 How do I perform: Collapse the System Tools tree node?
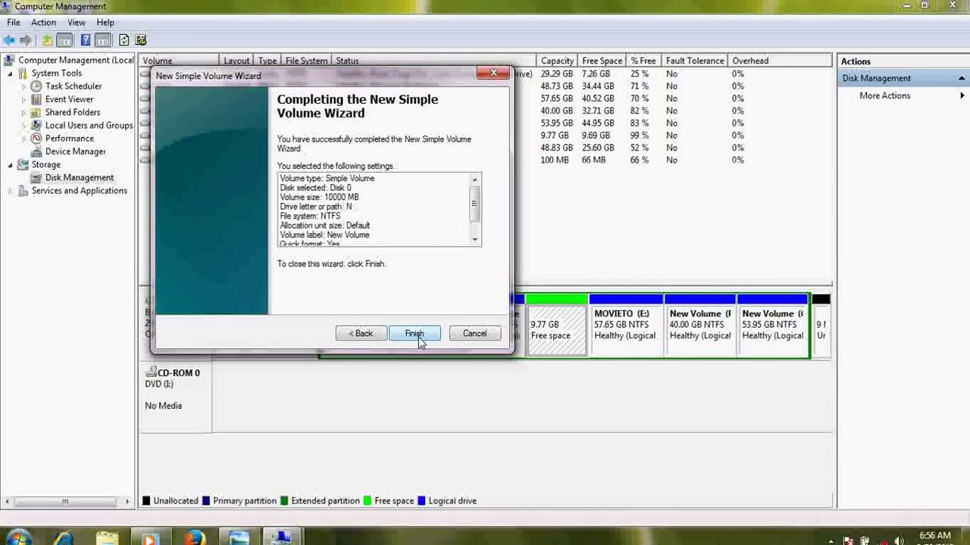[10, 73]
